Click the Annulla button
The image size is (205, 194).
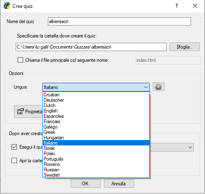click(119, 183)
